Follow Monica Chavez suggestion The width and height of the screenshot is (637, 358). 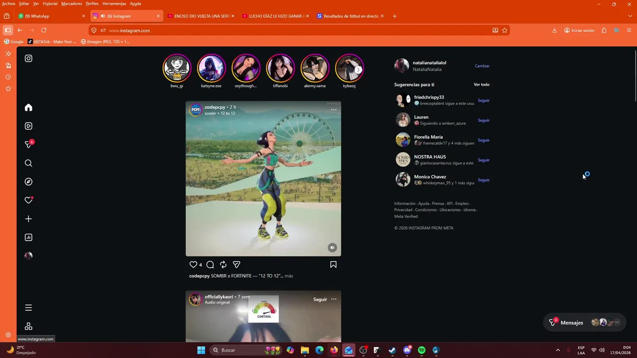484,180
